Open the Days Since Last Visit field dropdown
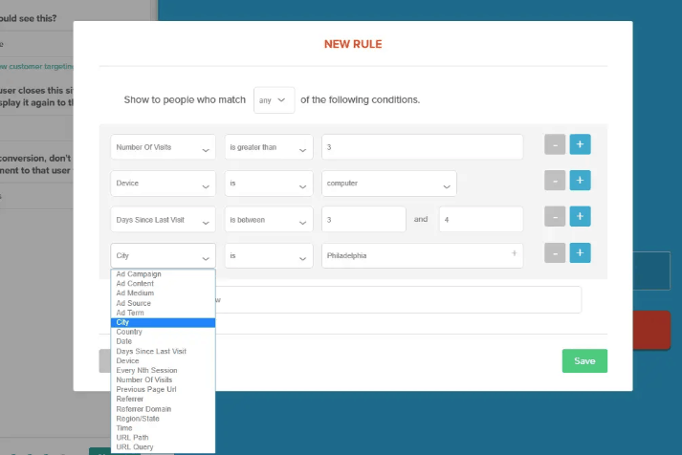Image resolution: width=682 pixels, height=455 pixels. [163, 220]
